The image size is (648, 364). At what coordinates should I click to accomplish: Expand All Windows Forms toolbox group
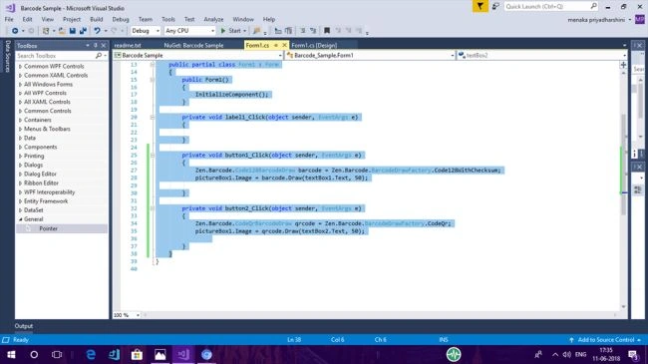pos(20,84)
